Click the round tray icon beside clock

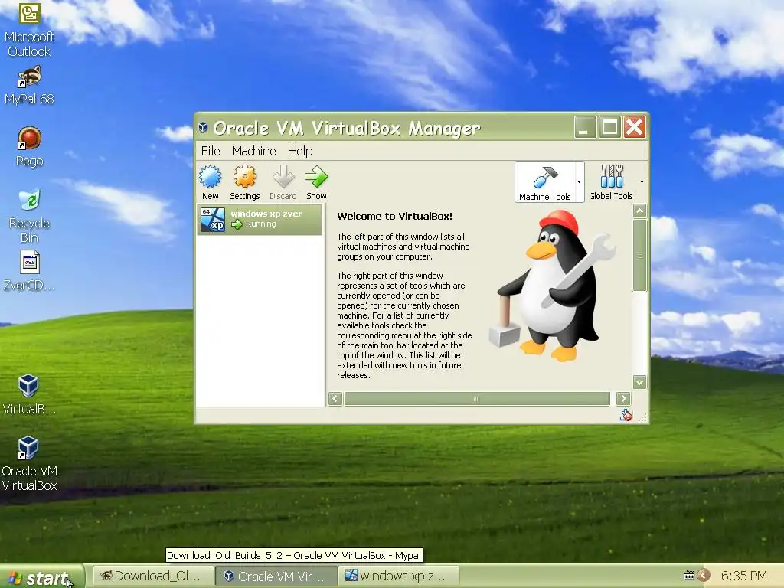point(704,576)
